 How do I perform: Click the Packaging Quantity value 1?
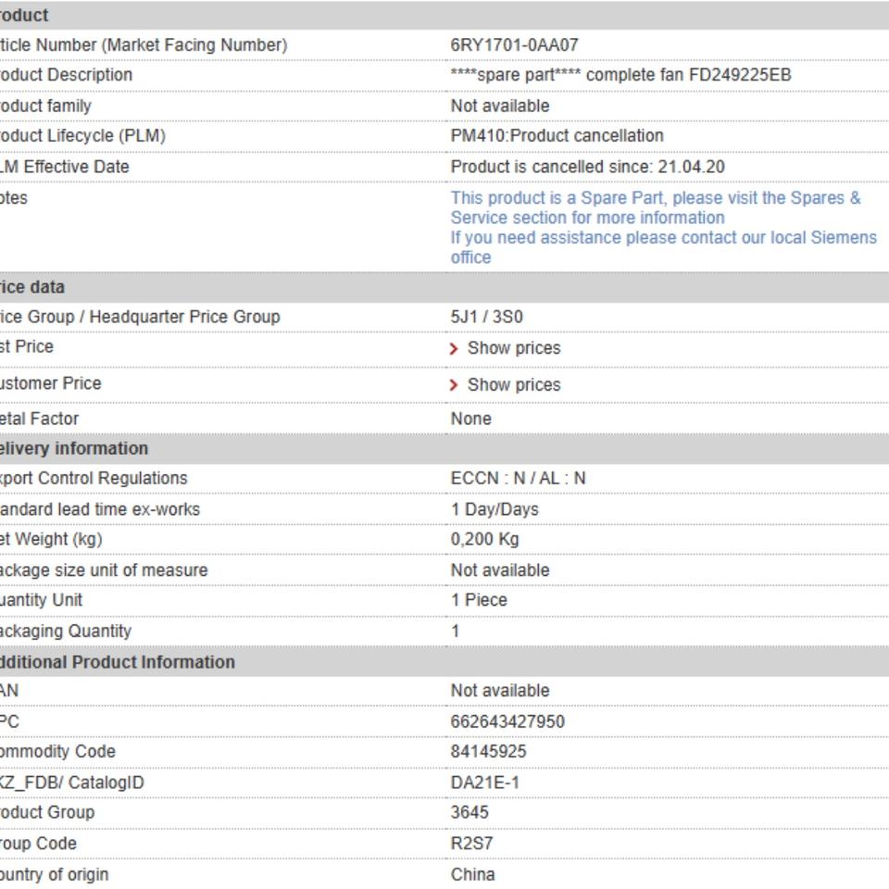[456, 631]
